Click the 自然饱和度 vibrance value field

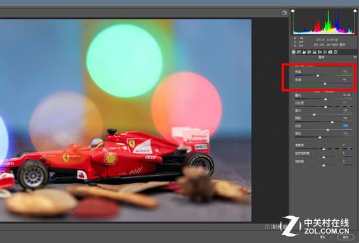pos(343,153)
